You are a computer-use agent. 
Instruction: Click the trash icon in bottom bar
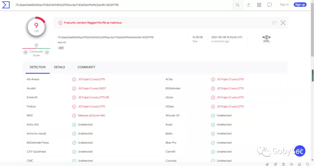(x=283, y=164)
